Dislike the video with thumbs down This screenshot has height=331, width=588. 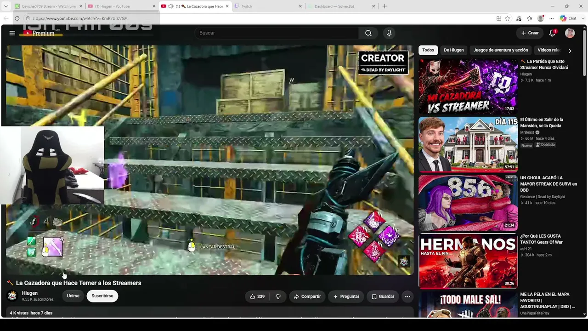coord(278,297)
